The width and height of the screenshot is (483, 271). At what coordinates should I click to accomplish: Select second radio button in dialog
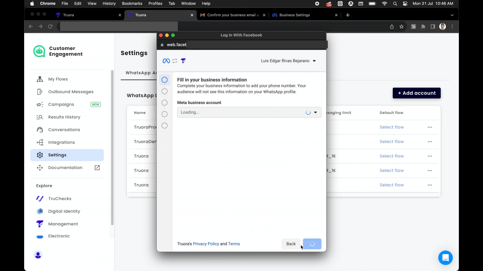coord(165,91)
